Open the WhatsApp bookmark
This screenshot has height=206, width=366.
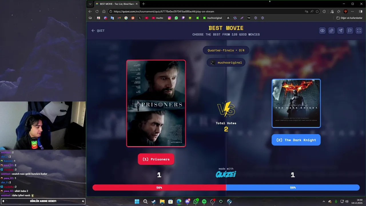[176, 18]
